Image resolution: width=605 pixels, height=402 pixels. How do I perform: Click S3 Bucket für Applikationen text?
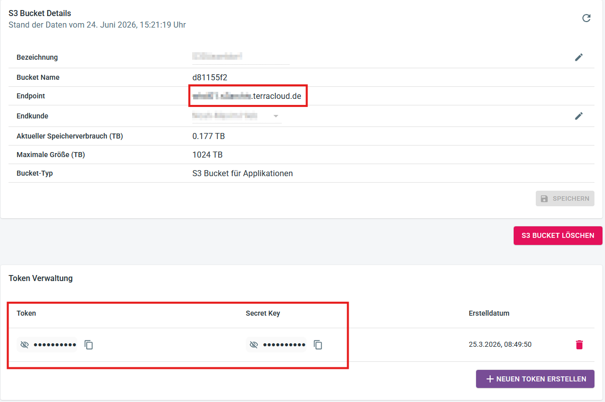(x=243, y=173)
